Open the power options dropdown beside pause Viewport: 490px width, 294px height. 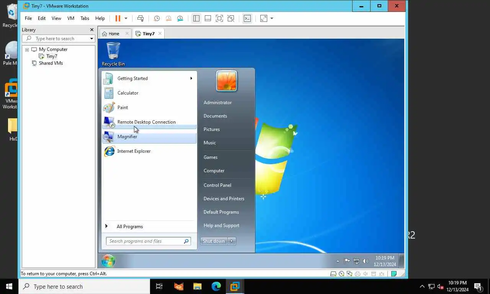pos(126,18)
